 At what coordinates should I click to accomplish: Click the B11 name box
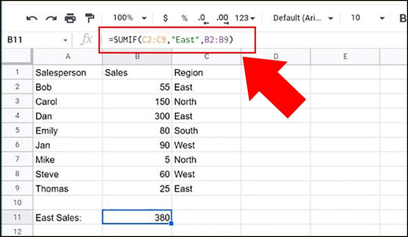[x=36, y=40]
